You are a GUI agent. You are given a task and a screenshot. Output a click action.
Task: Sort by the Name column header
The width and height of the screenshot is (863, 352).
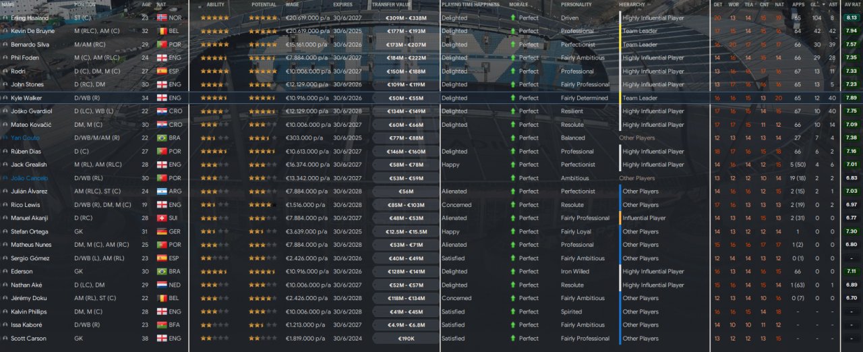pos(8,4)
